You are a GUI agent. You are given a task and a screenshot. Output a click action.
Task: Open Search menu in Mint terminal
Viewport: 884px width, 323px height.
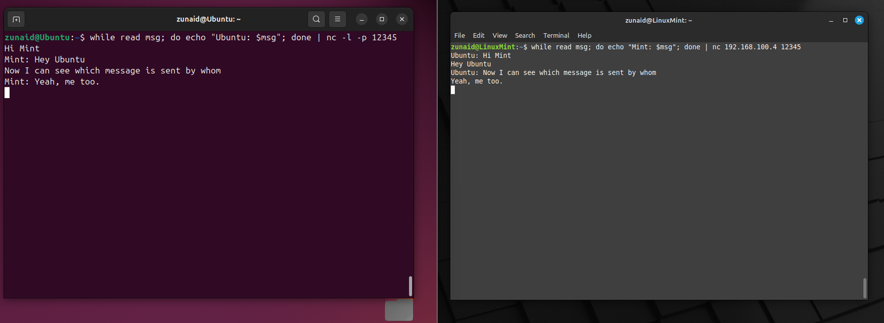[x=525, y=35]
